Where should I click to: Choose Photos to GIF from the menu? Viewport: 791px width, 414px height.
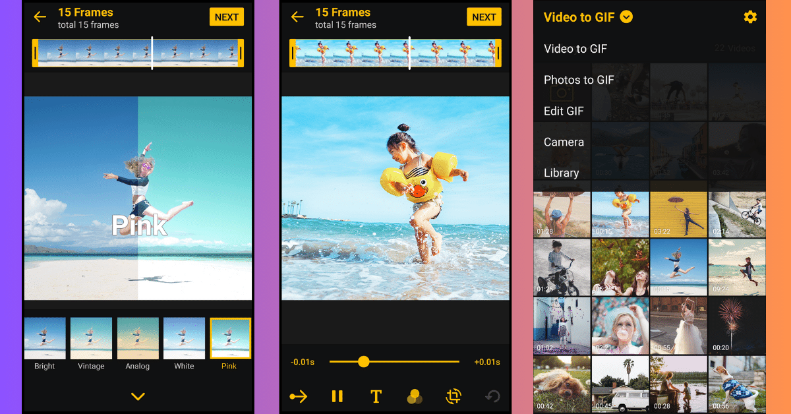579,80
